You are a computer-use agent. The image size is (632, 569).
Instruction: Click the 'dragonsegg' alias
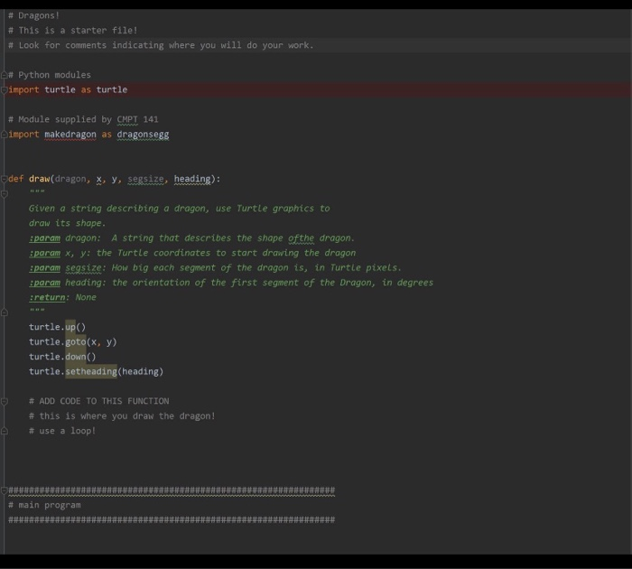[143, 135]
